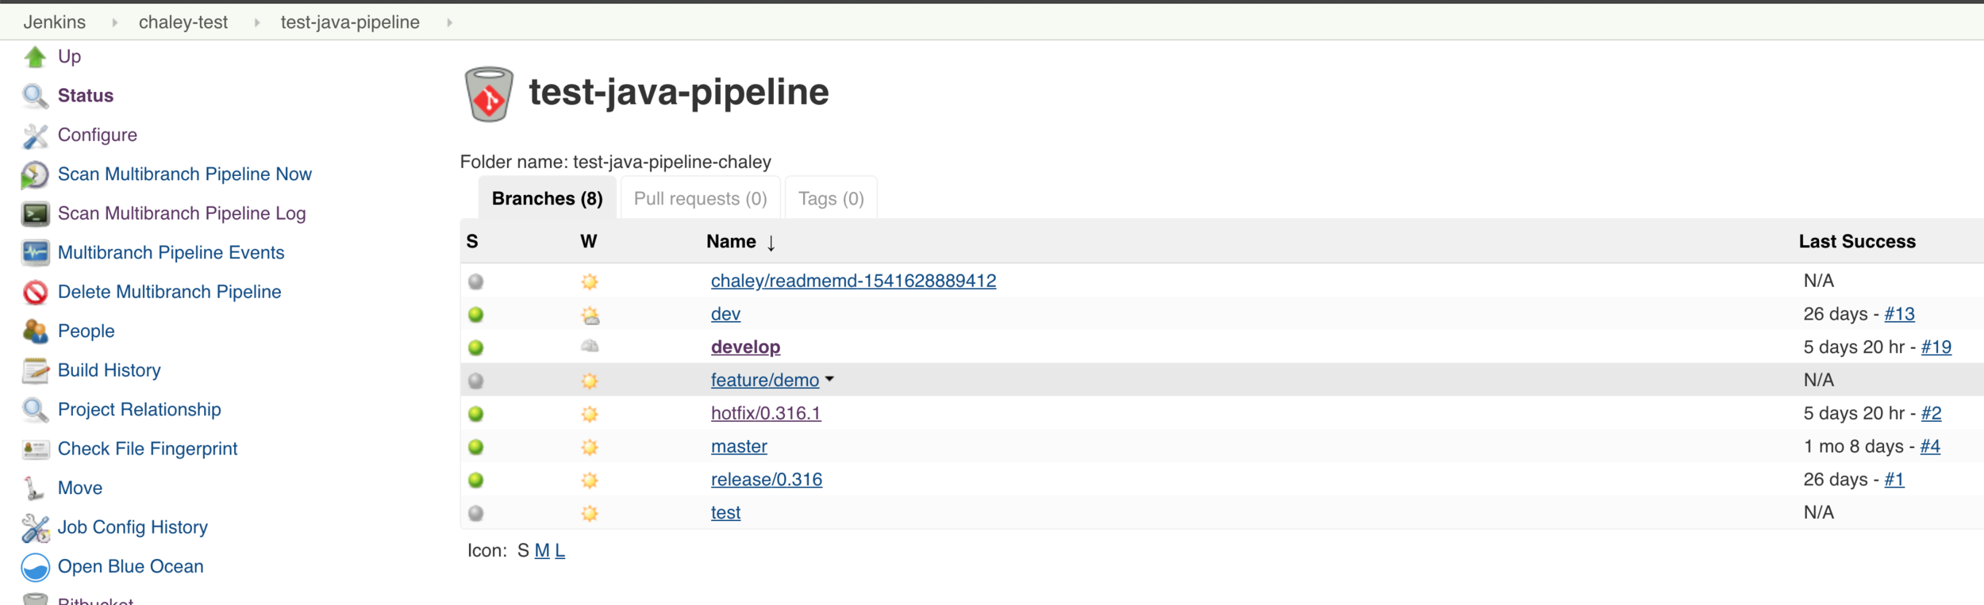Open build #4 of master branch
The width and height of the screenshot is (1984, 605).
1930,446
